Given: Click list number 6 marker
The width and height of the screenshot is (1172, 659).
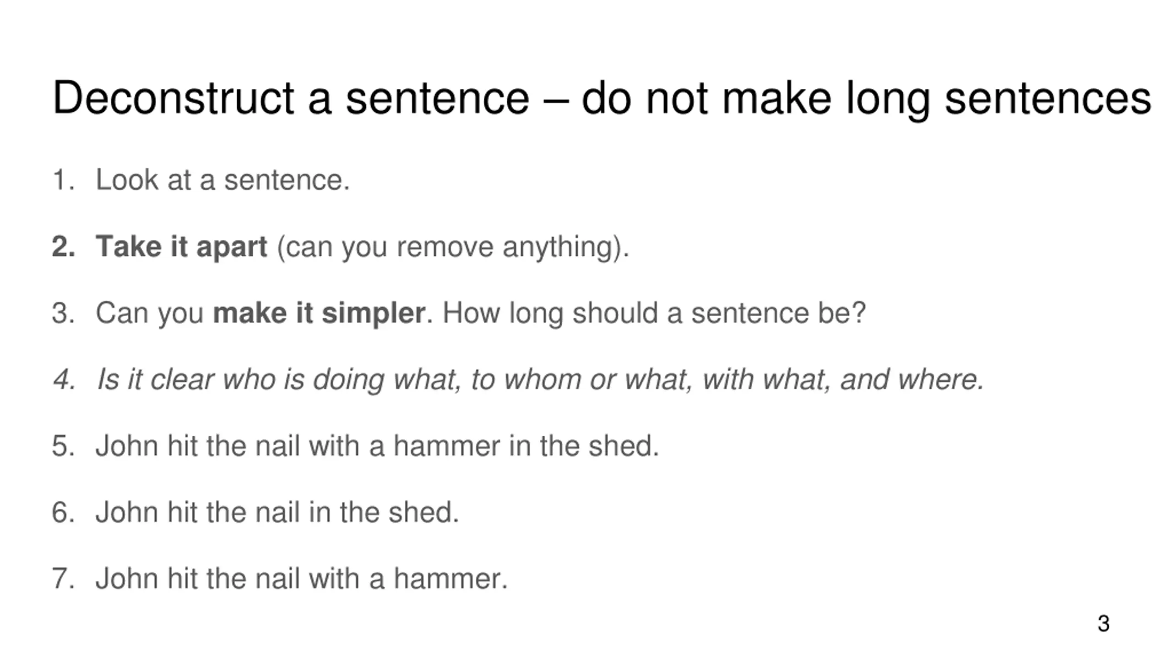Looking at the screenshot, I should coord(63,512).
